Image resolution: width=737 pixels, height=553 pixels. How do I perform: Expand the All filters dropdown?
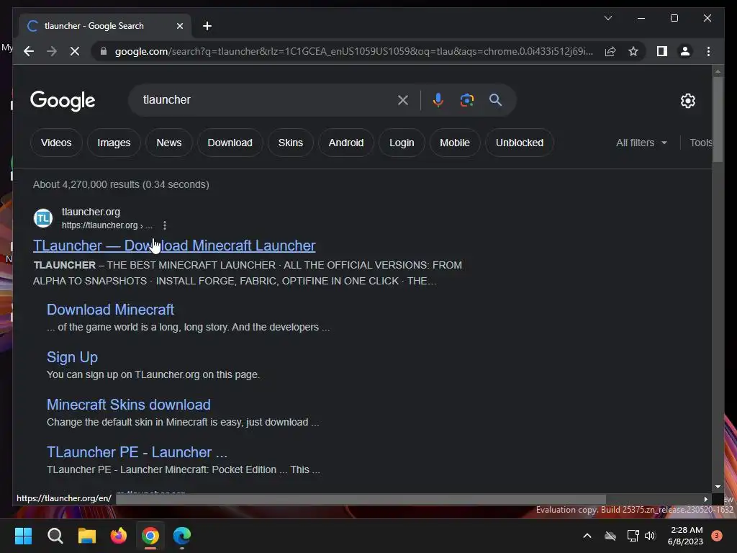click(x=641, y=143)
